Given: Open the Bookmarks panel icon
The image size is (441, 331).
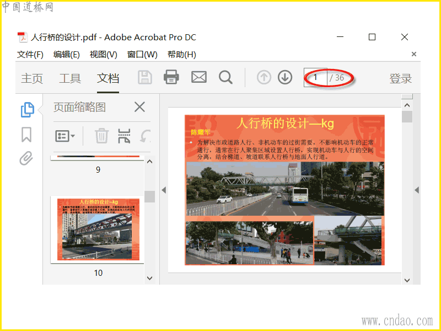Looking at the screenshot, I should pyautogui.click(x=26, y=134).
